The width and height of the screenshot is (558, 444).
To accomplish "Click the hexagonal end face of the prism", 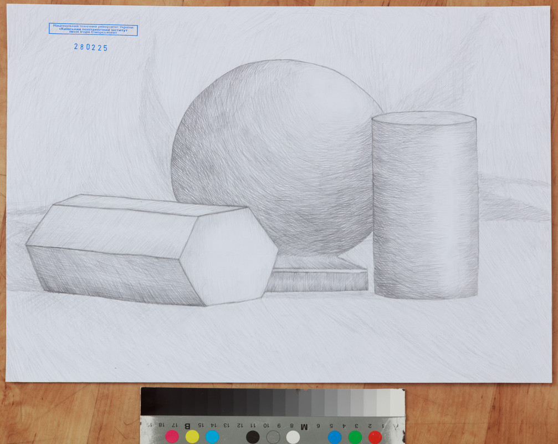I will [228, 256].
